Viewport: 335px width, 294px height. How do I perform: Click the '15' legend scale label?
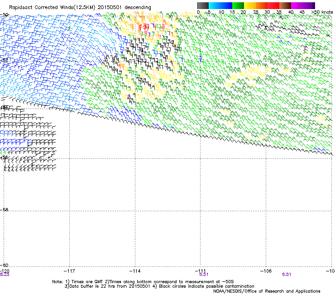coord(232,12)
